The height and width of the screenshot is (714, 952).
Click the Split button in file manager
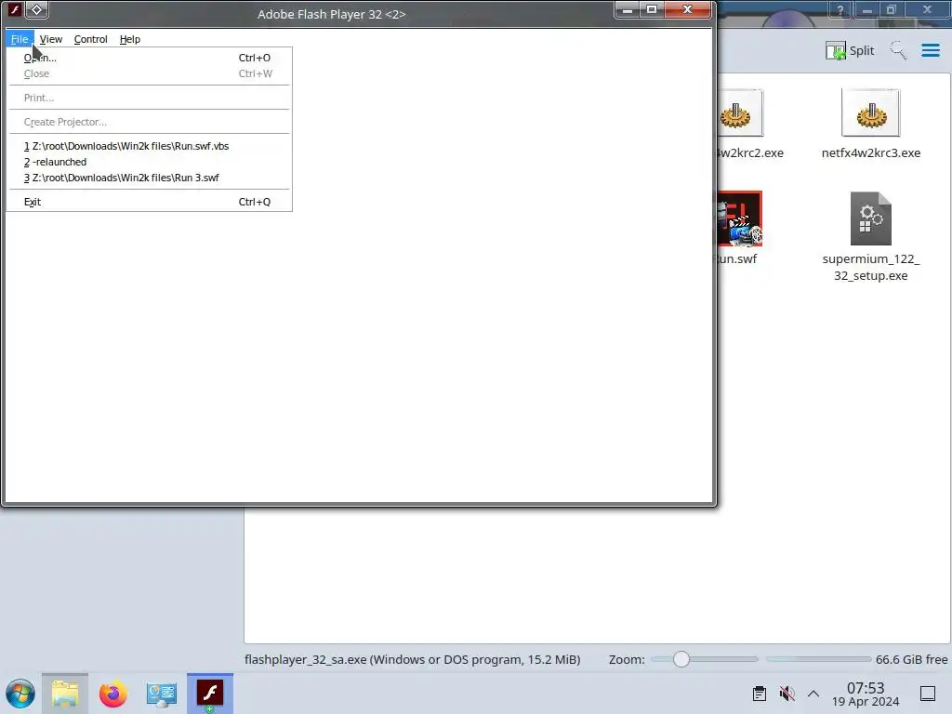(850, 50)
